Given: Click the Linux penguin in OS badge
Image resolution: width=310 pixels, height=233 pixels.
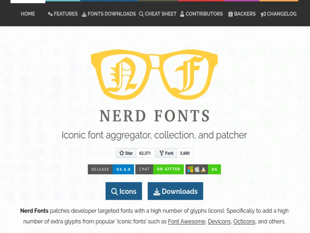Looking at the screenshot, I should (204, 169).
